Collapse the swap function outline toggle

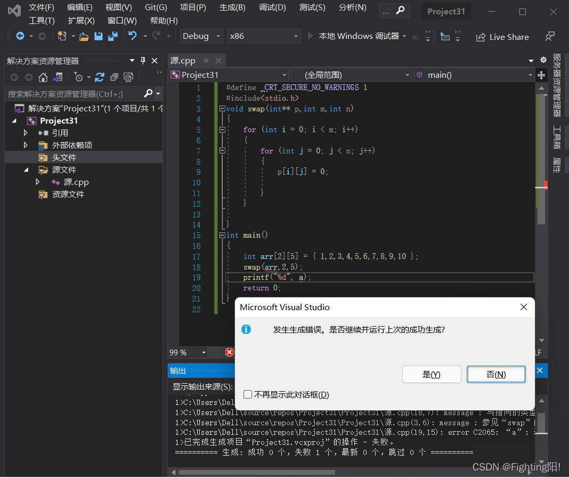tap(222, 109)
